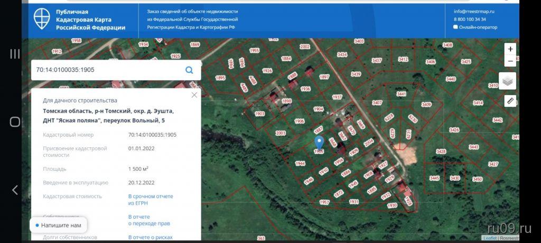Screen dimensions: 541x243
Task: Open the 'В отчете о переходе прав' link
Action: (x=149, y=220)
